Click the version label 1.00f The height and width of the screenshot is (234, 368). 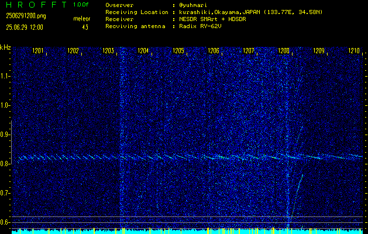click(x=81, y=5)
